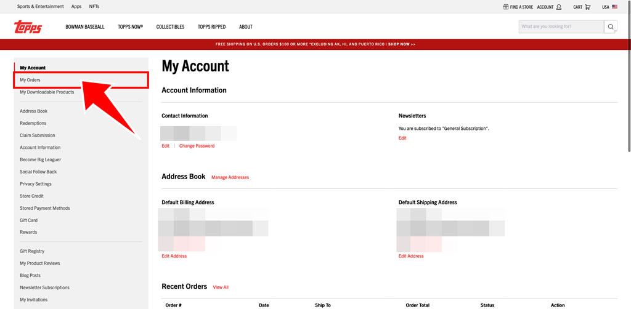Open Account Information sidebar link

[40, 148]
